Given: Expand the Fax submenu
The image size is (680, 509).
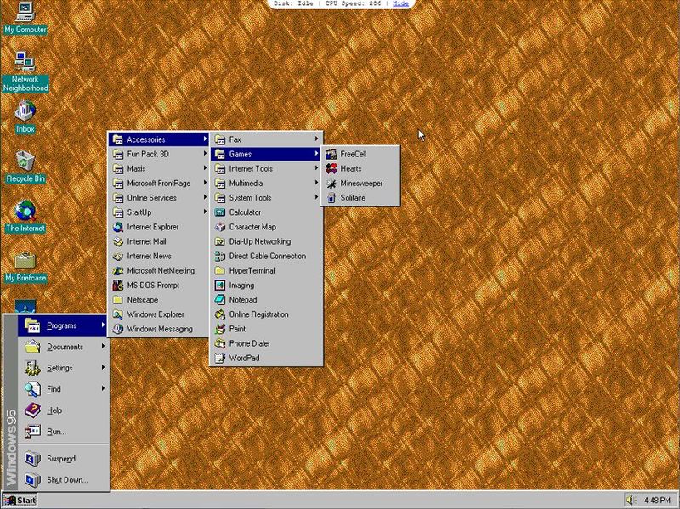Looking at the screenshot, I should [x=266, y=139].
